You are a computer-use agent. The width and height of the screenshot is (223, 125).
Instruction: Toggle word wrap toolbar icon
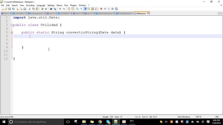pos(77,9)
